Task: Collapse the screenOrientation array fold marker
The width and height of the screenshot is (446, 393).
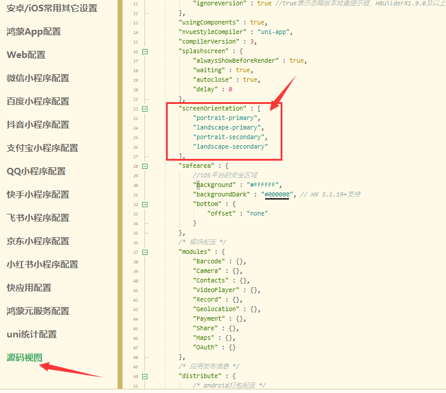Action: click(x=144, y=109)
